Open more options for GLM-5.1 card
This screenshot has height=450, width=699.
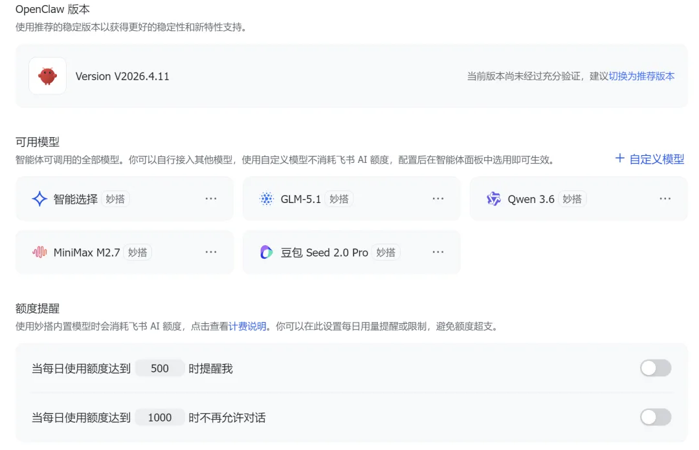pos(438,198)
